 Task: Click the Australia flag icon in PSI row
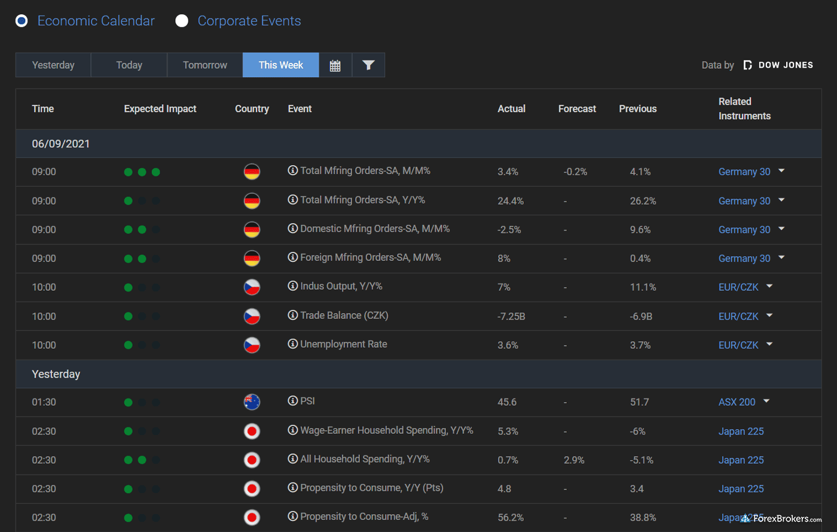(x=252, y=402)
